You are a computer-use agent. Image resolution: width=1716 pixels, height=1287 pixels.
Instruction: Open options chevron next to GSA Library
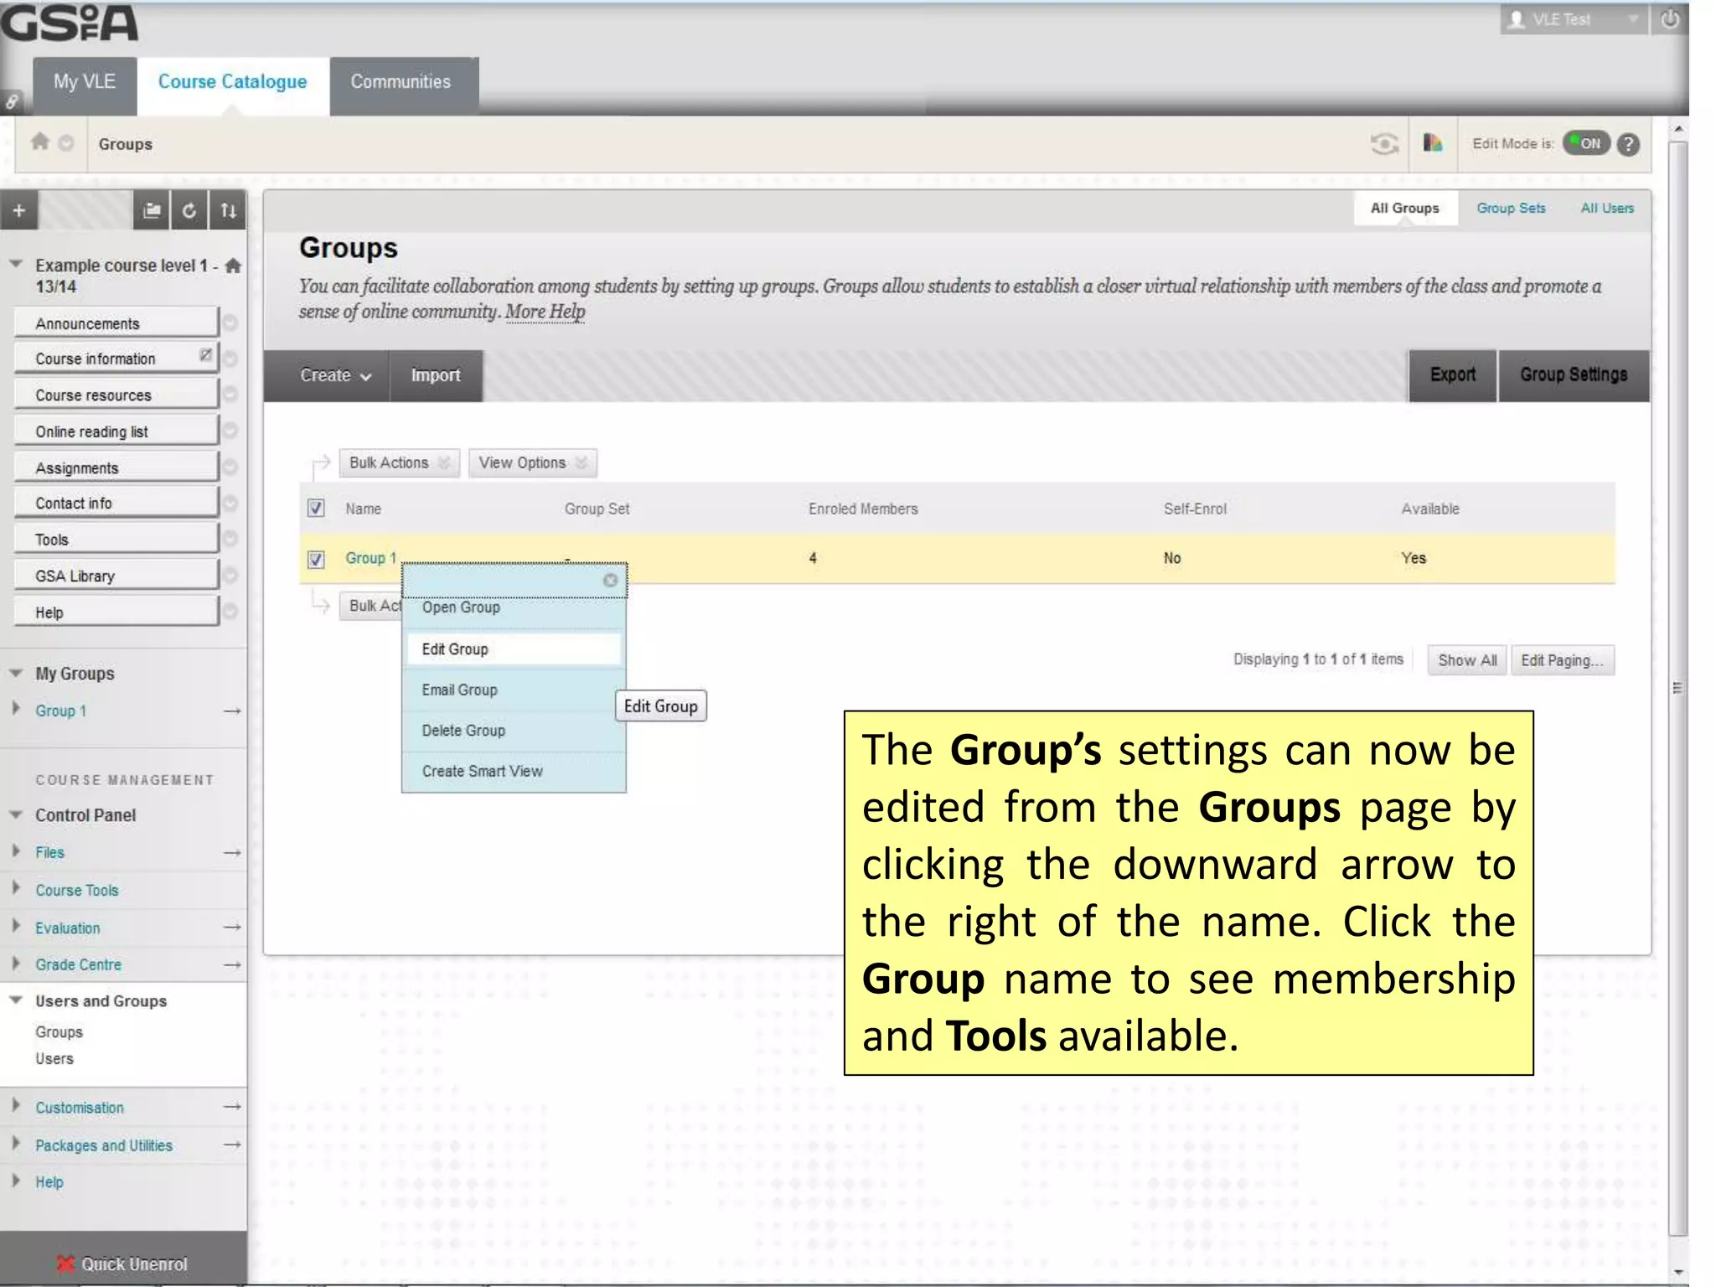(x=230, y=576)
